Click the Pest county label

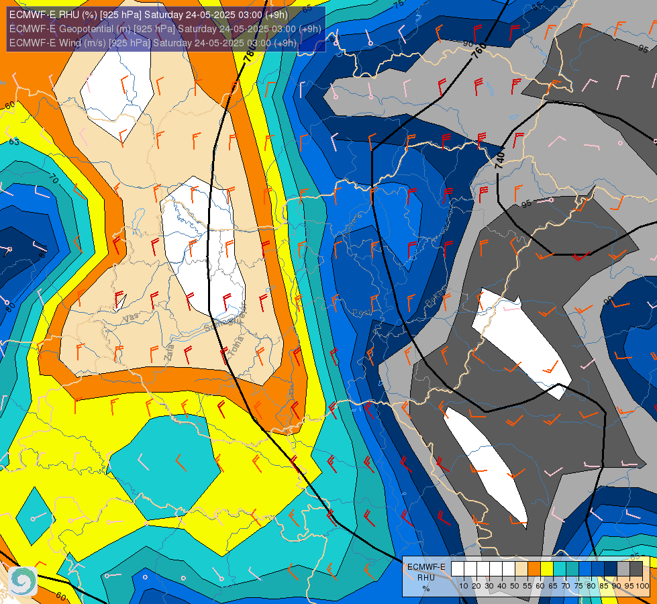(x=360, y=313)
